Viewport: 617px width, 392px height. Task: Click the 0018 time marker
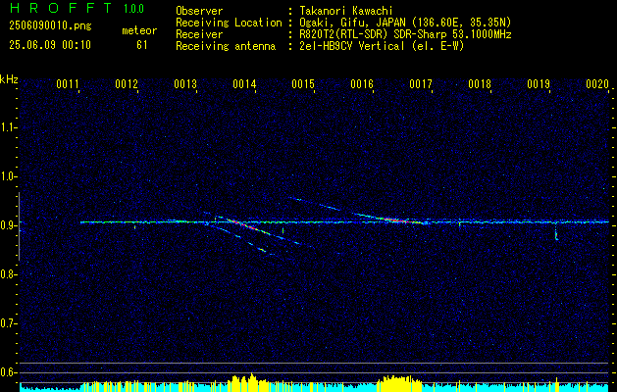pyautogui.click(x=480, y=84)
